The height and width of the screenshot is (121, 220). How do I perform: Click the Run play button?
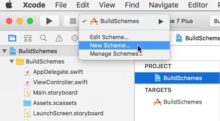point(49,21)
